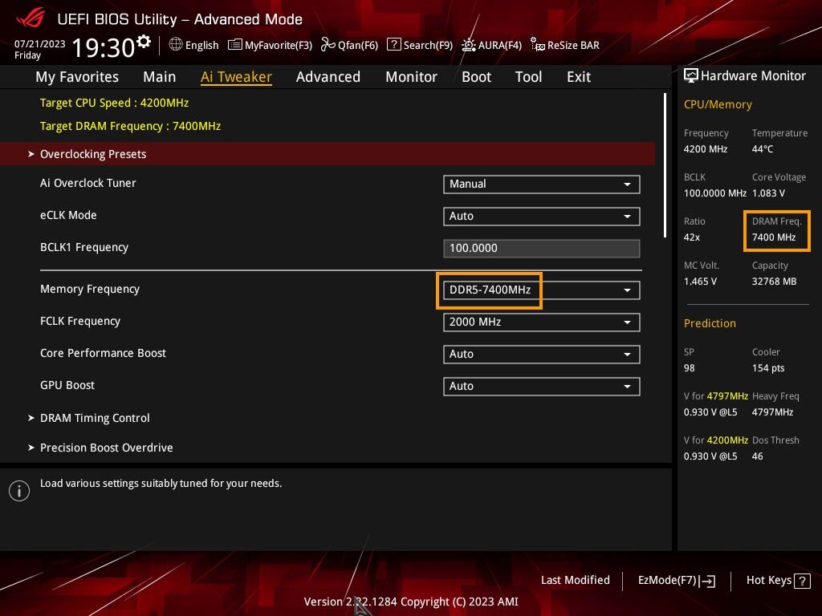Screen dimensions: 822x616
Task: Click the ReSize BAR icon
Action: pyautogui.click(x=537, y=45)
